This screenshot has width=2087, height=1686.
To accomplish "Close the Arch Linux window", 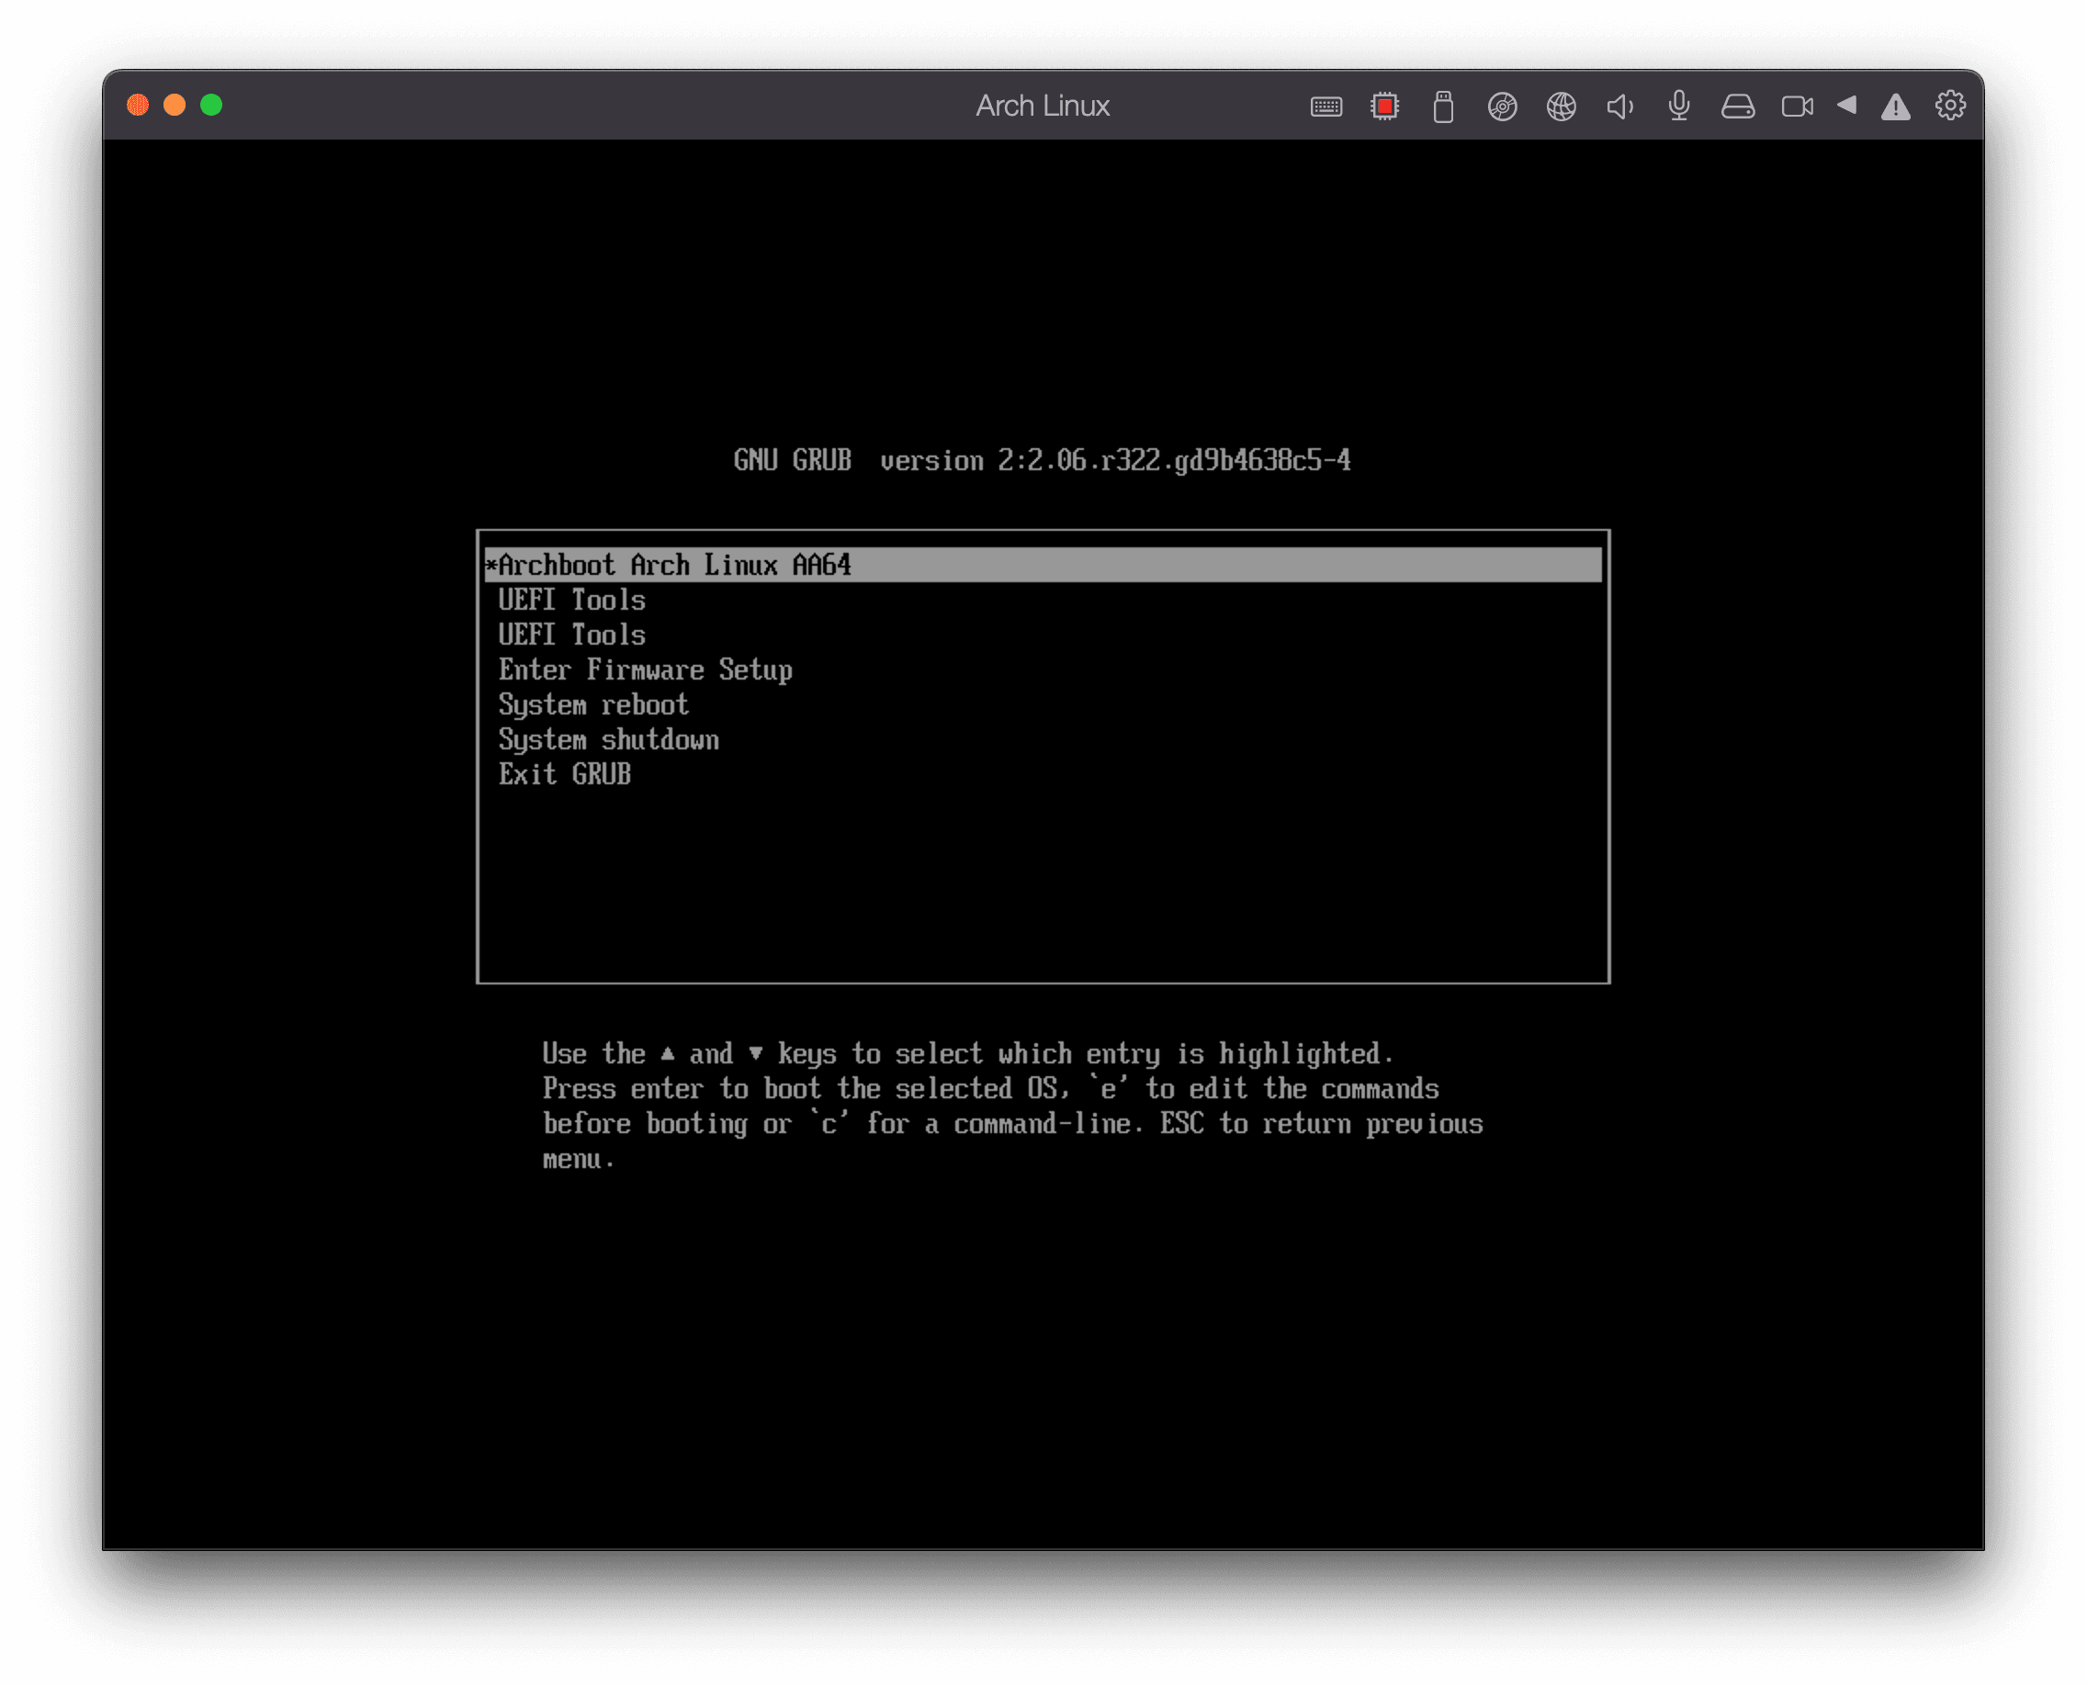I will coord(138,105).
